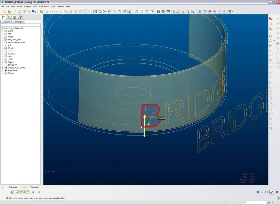
Task: Open the Applications menu
Action: [x=44, y=6]
